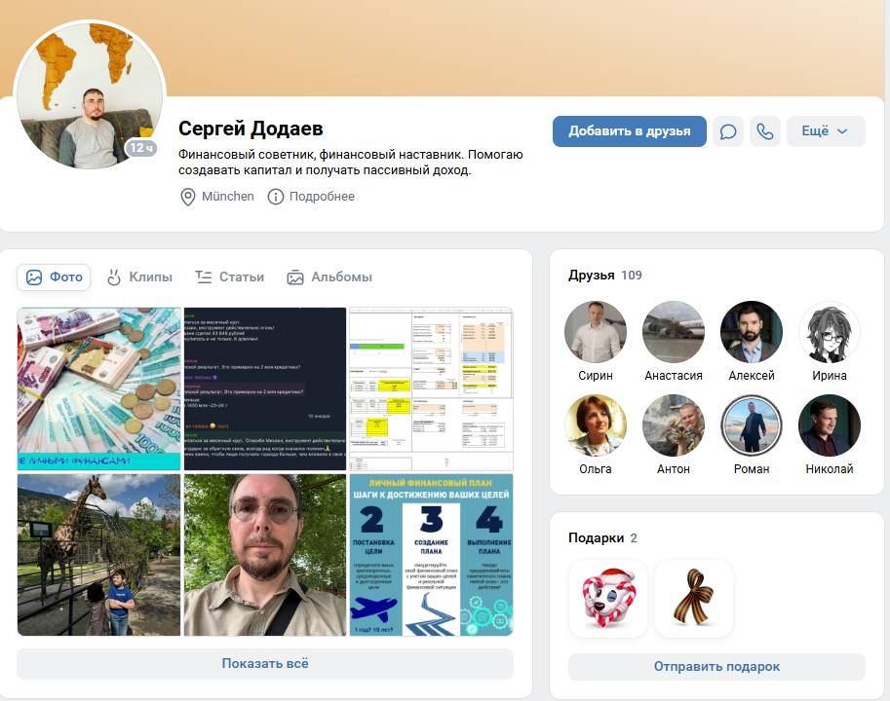The height and width of the screenshot is (701, 890).
Task: Click the gifts count 2
Action: pos(634,538)
